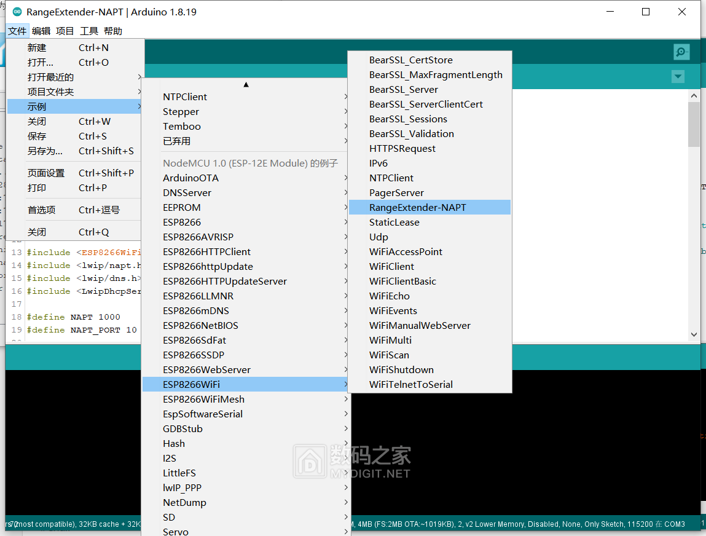The width and height of the screenshot is (706, 536).
Task: Open the HTTPSRequest example
Action: [430, 149]
